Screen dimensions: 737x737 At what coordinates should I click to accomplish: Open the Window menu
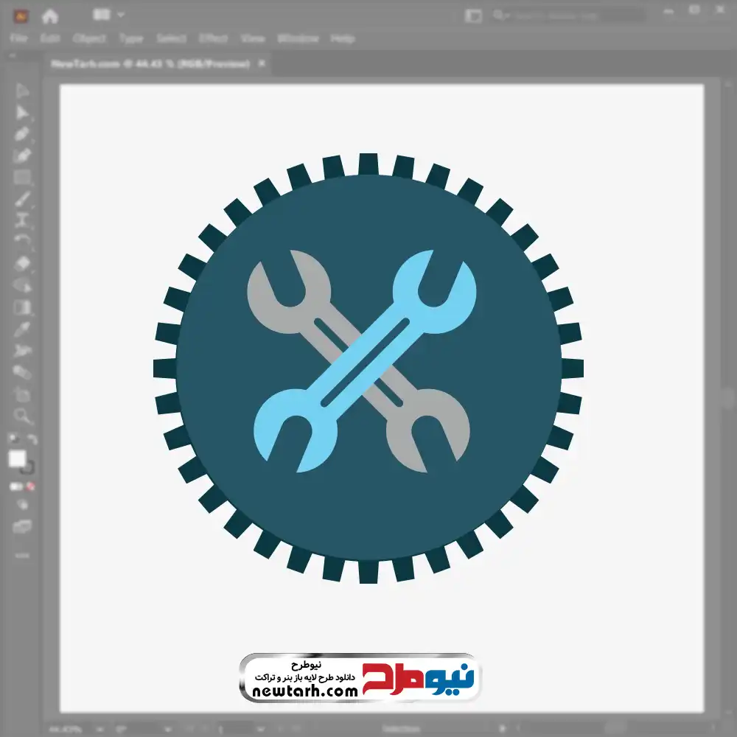pyautogui.click(x=298, y=38)
